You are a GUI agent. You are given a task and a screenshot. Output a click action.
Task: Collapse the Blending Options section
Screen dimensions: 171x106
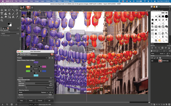18,90
